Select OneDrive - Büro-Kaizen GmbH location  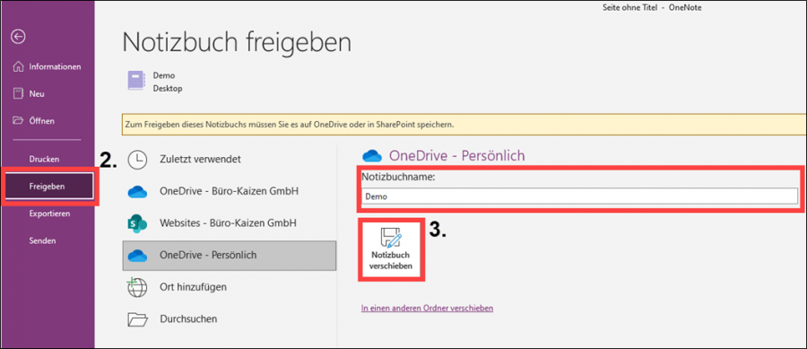[x=229, y=191]
